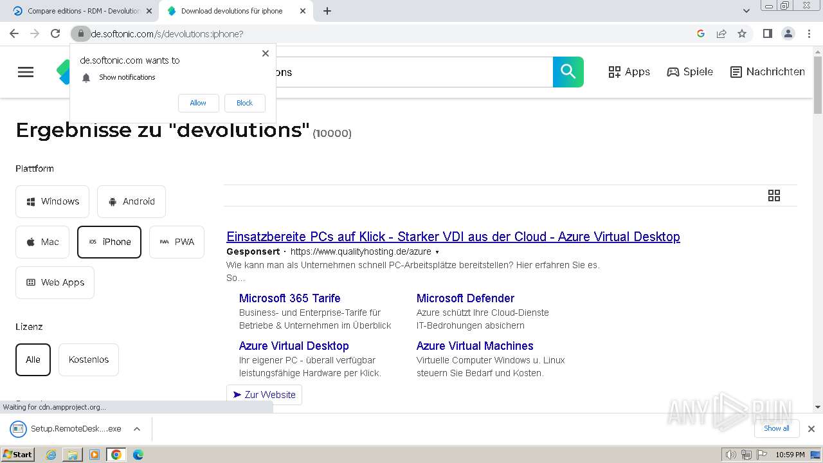
Task: Click the share page icon
Action: tap(721, 33)
